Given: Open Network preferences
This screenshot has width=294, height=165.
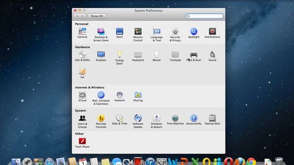Looking at the screenshot, I should (x=119, y=97).
